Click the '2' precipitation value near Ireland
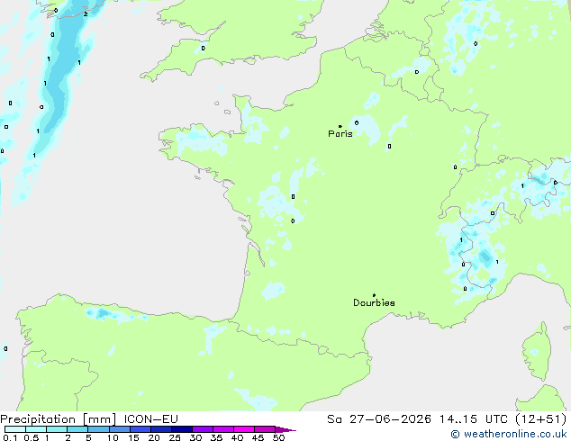Viewport: 571px width, 441px height. click(86, 13)
